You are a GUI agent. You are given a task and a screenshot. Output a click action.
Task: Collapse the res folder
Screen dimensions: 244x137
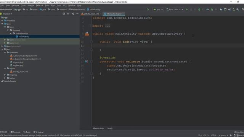(x=2, y=49)
